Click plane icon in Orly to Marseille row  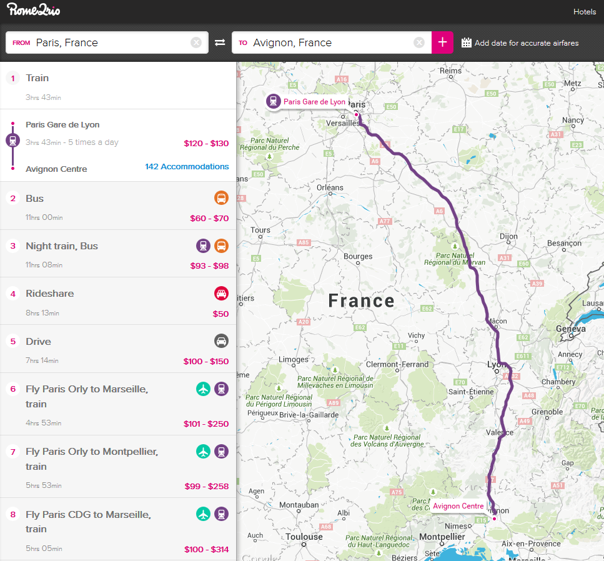[204, 389]
